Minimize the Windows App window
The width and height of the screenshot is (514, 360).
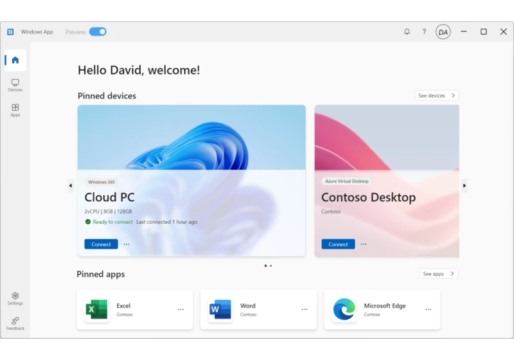[463, 32]
